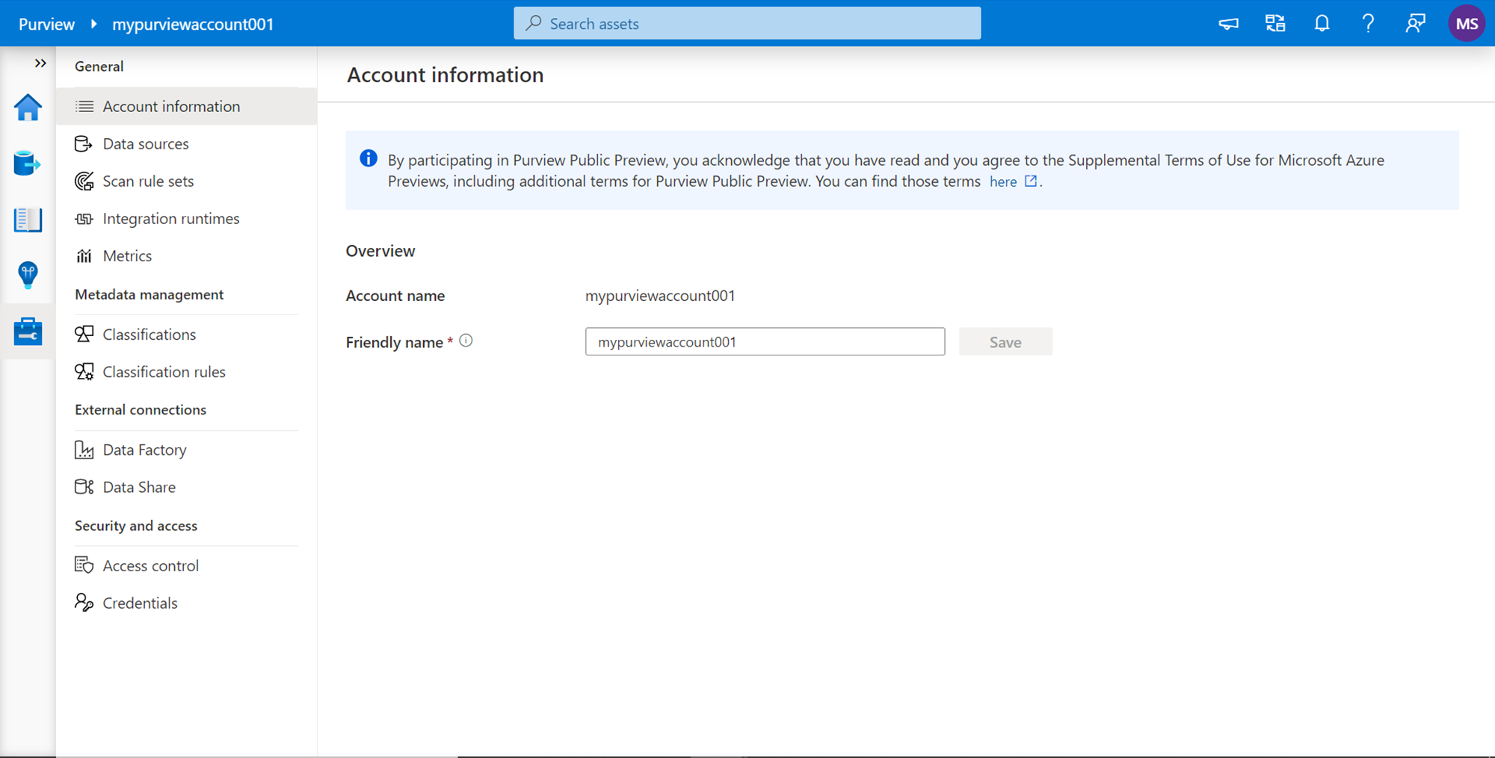Open the preview terms 'here' link
This screenshot has height=758, width=1495.
(x=1003, y=181)
